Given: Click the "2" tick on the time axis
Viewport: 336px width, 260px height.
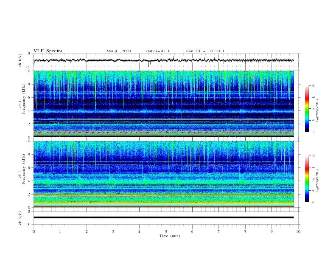Looking at the screenshot, I should (x=87, y=232).
